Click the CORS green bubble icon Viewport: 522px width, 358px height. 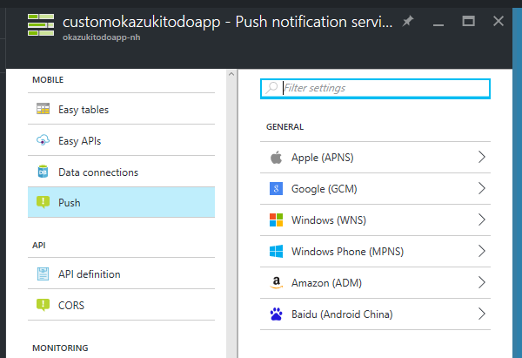point(43,305)
